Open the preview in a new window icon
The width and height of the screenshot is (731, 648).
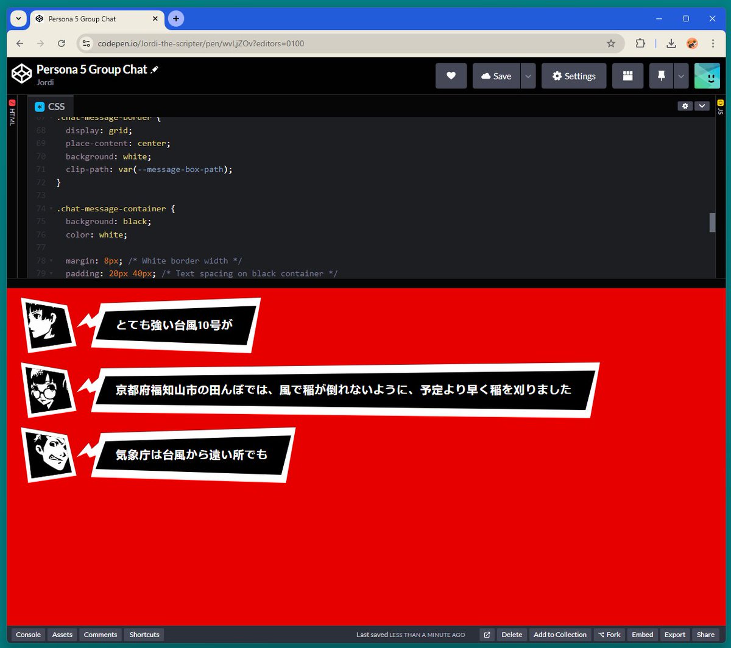[x=487, y=635]
